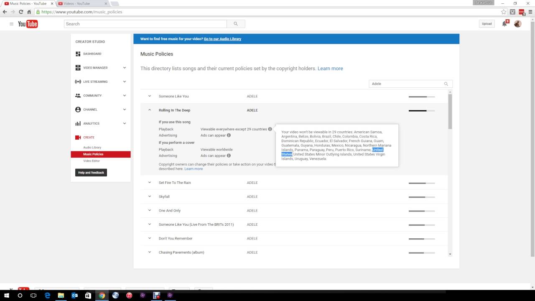Image resolution: width=535 pixels, height=301 pixels.
Task: Click the browser home button
Action: click(x=29, y=12)
